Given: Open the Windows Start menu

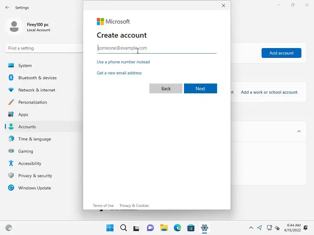Looking at the screenshot, I should [110, 228].
